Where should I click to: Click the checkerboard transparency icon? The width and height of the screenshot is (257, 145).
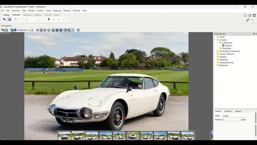12,30
